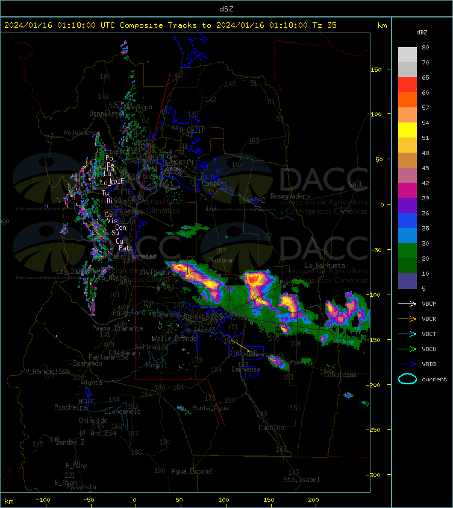Select the purple 36-39 dBZ legend swatch
Screen dimensions: 453x508
click(x=407, y=205)
